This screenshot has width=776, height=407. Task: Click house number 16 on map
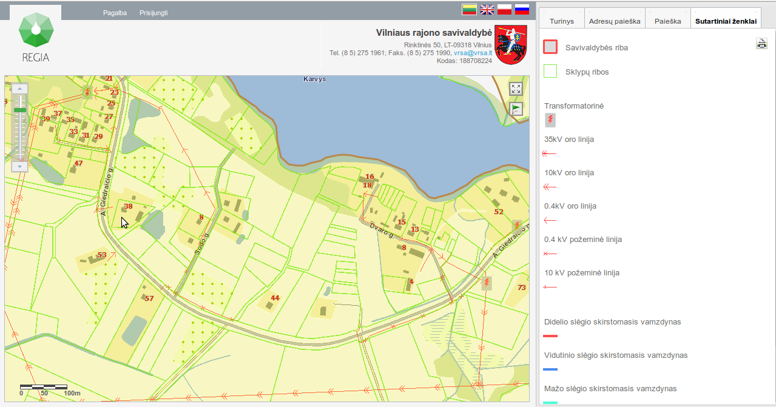369,177
